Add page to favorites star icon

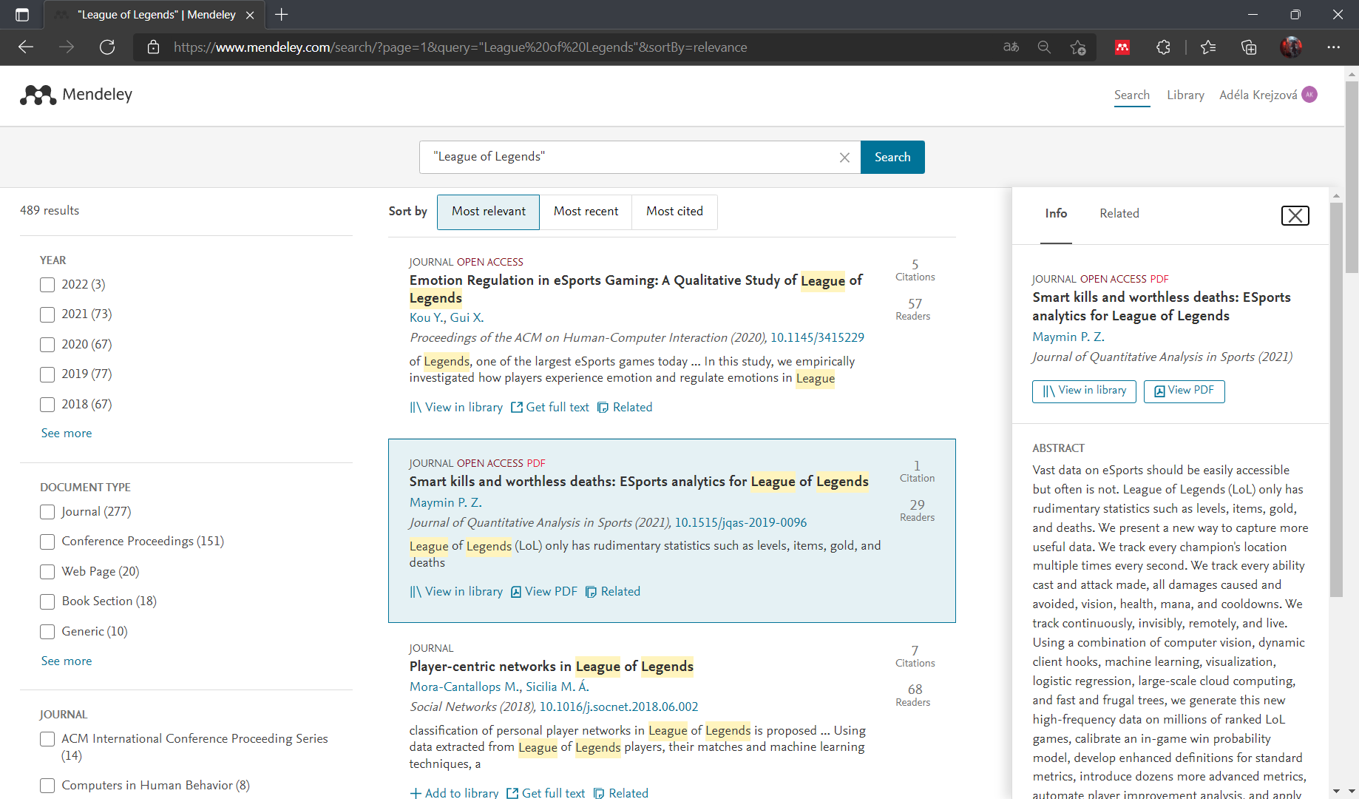(x=1078, y=47)
